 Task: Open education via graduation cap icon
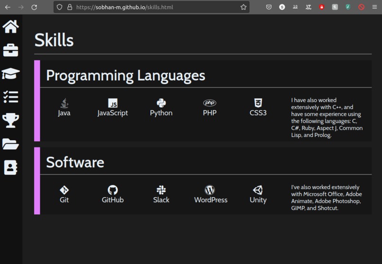(x=11, y=73)
